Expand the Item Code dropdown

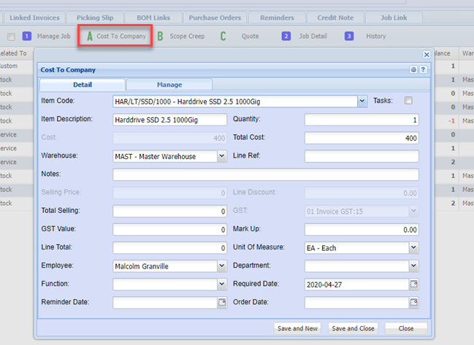tap(362, 101)
